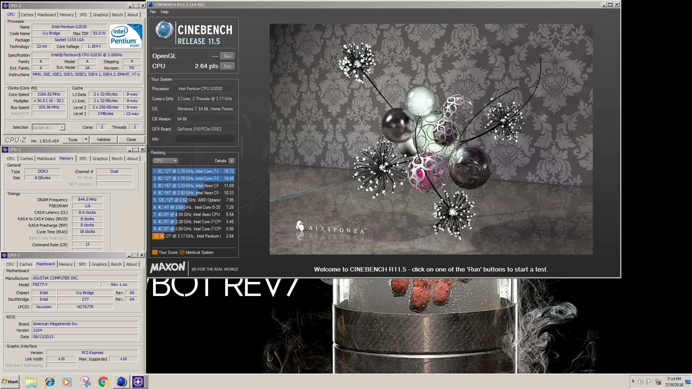Click the Cinebench render preview image
Viewport: 692px width, 389px height.
coord(431,139)
